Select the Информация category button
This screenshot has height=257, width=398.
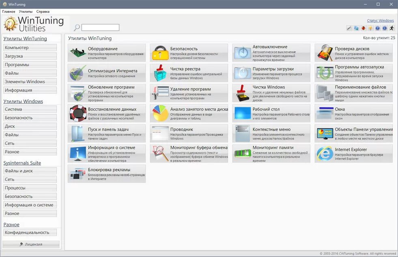pos(30,90)
